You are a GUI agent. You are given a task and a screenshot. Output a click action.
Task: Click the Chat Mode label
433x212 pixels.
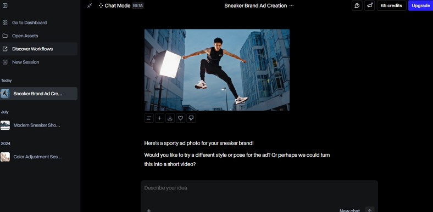[x=118, y=5]
